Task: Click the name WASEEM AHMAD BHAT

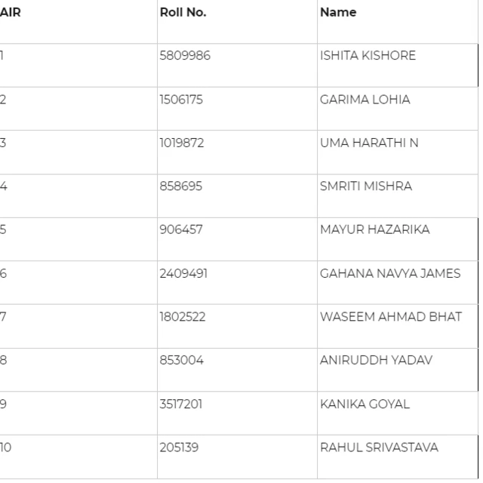Action: pos(391,317)
